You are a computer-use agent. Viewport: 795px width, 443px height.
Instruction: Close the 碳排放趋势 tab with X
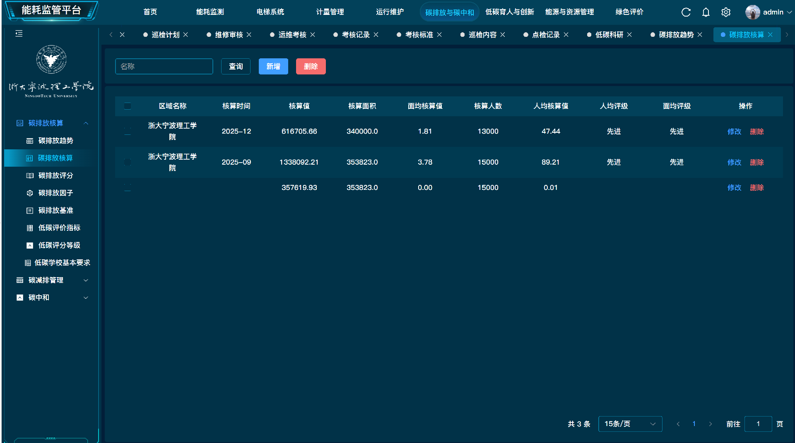tap(700, 35)
